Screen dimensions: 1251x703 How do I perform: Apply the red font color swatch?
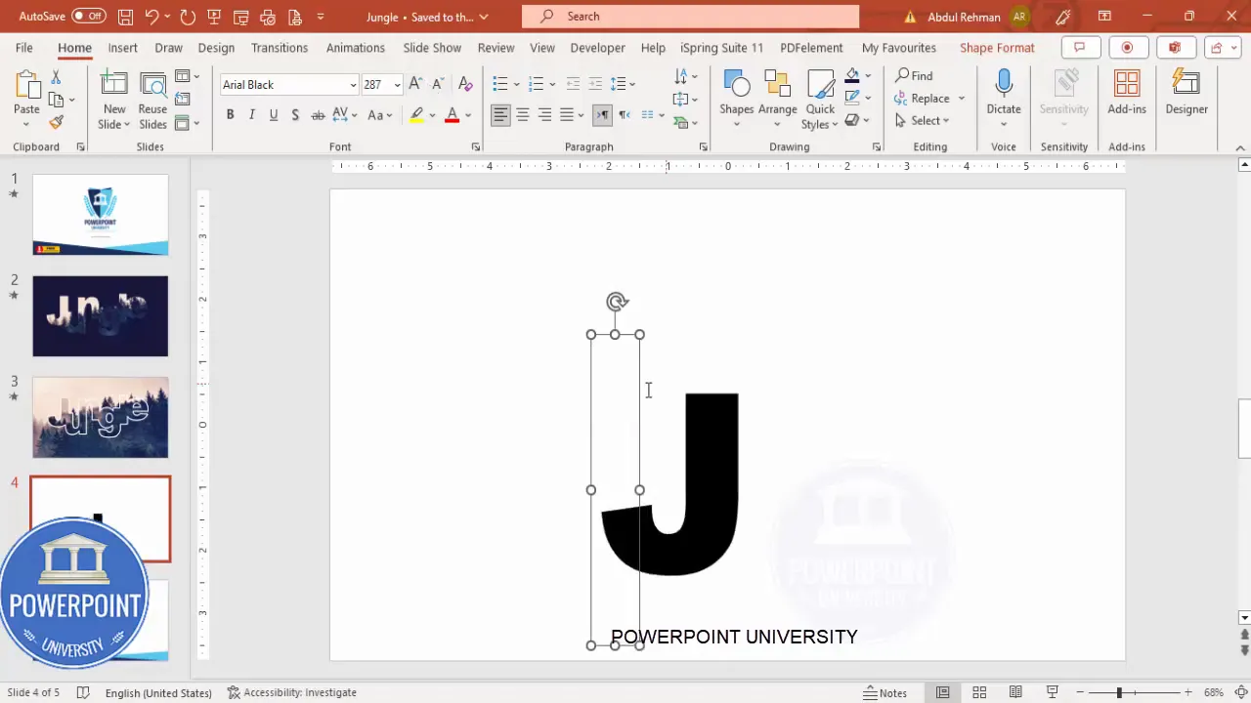pos(452,115)
